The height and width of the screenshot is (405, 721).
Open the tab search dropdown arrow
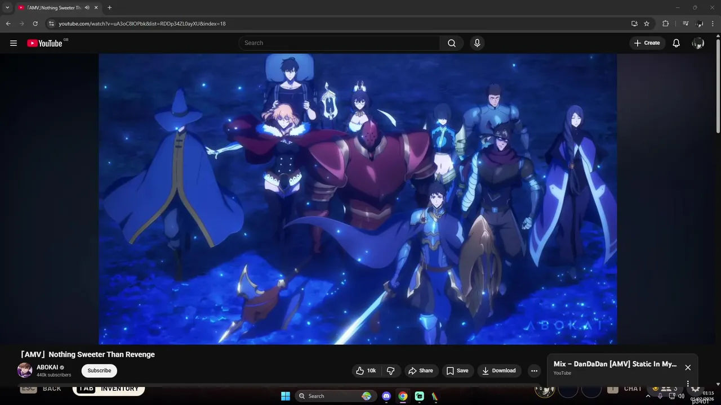click(7, 8)
